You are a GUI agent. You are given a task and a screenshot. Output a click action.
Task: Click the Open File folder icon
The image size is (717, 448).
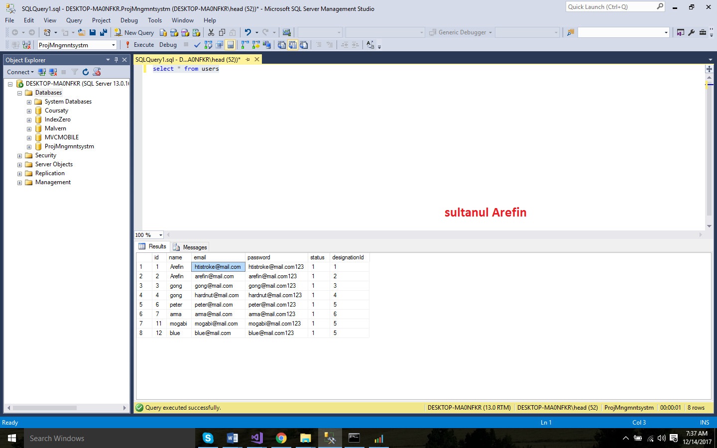[81, 32]
